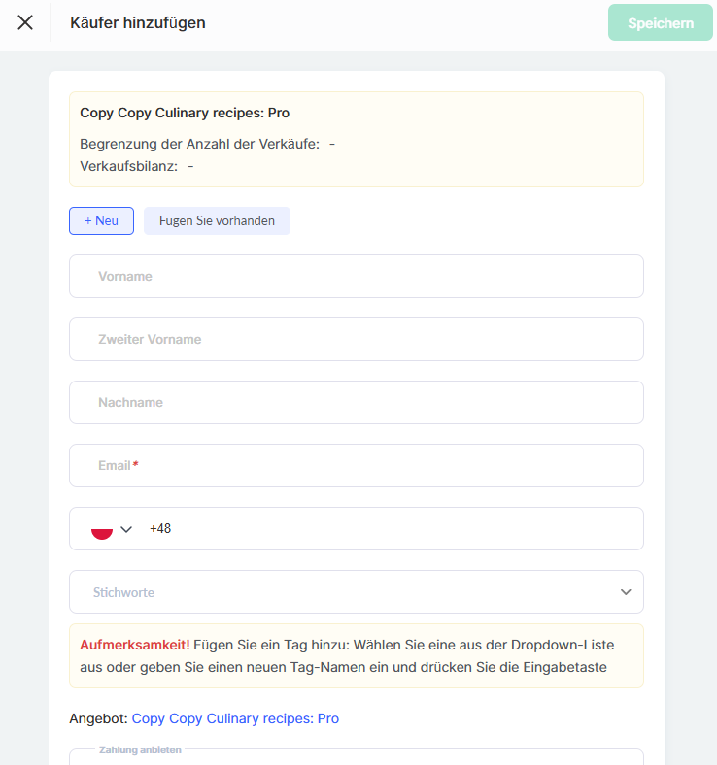Close the Käufer hinzufügen form
The width and height of the screenshot is (717, 765).
coord(25,22)
